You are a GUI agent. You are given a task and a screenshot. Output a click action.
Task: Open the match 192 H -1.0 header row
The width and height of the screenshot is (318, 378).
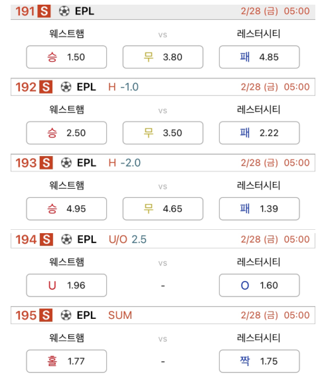click(x=163, y=87)
